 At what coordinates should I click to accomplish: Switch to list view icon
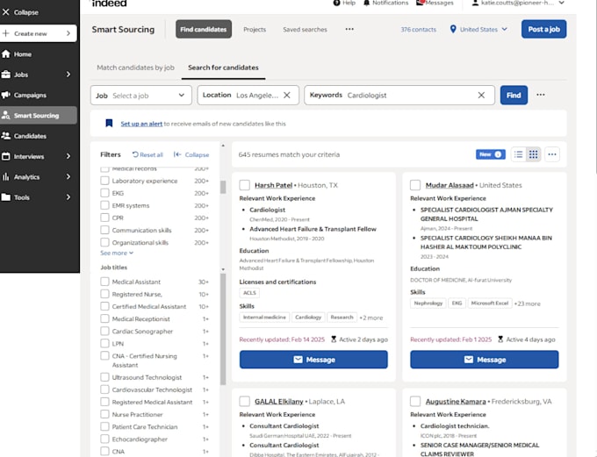click(518, 154)
